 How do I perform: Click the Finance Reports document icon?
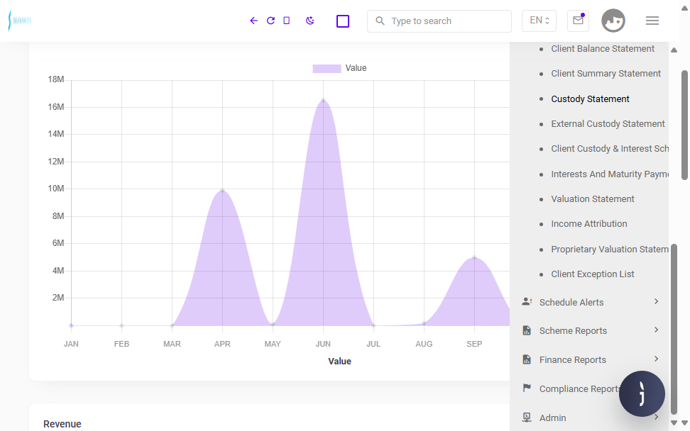(527, 359)
